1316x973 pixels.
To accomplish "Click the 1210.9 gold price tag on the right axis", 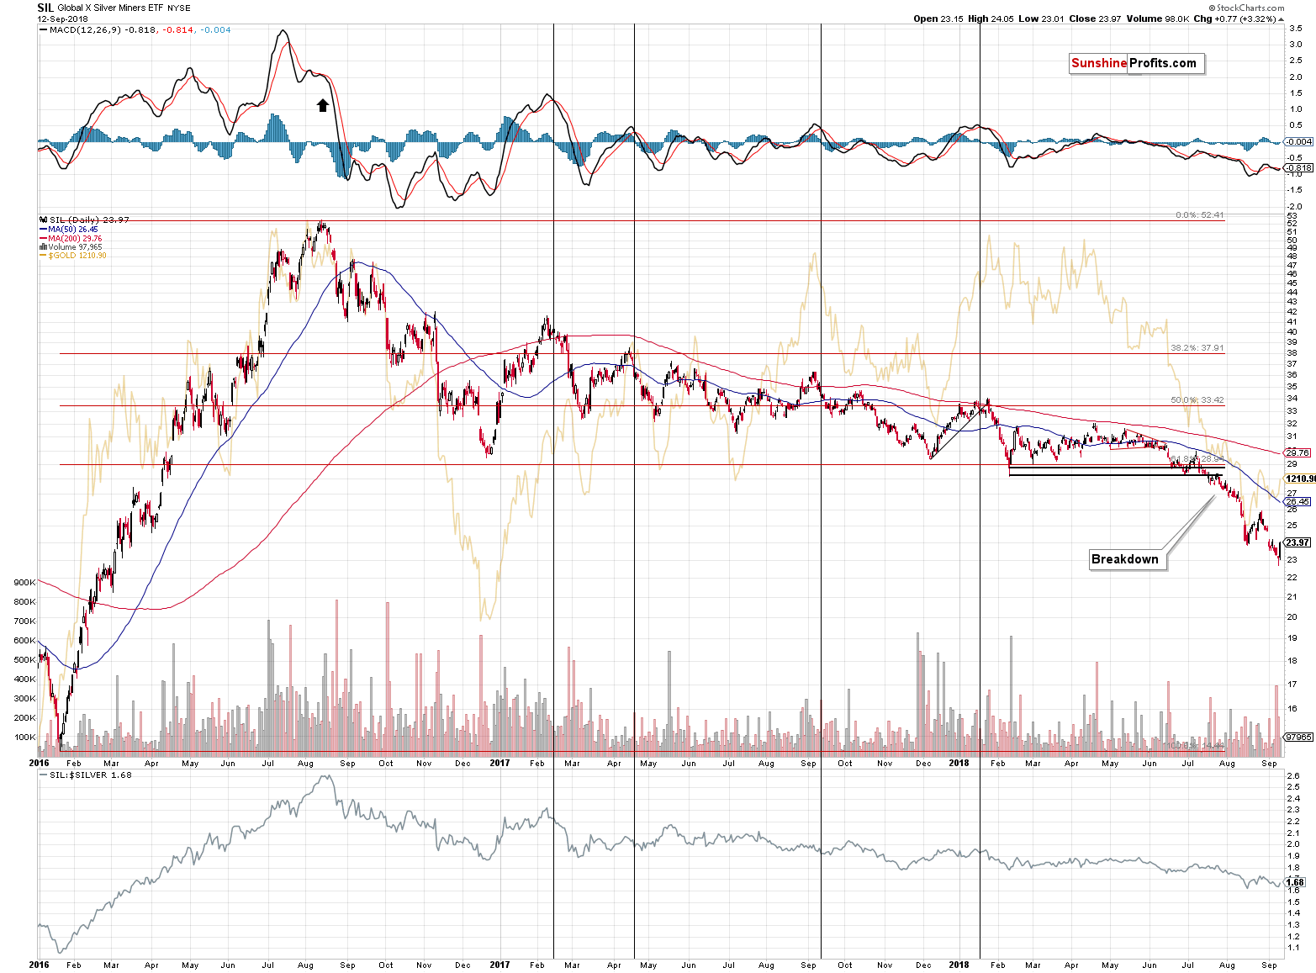I will coord(1300,479).
